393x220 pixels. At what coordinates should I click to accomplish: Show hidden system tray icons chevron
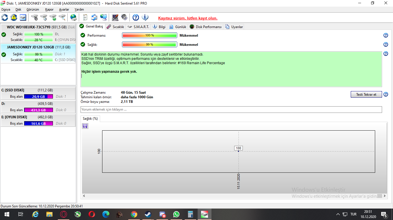click(x=338, y=214)
